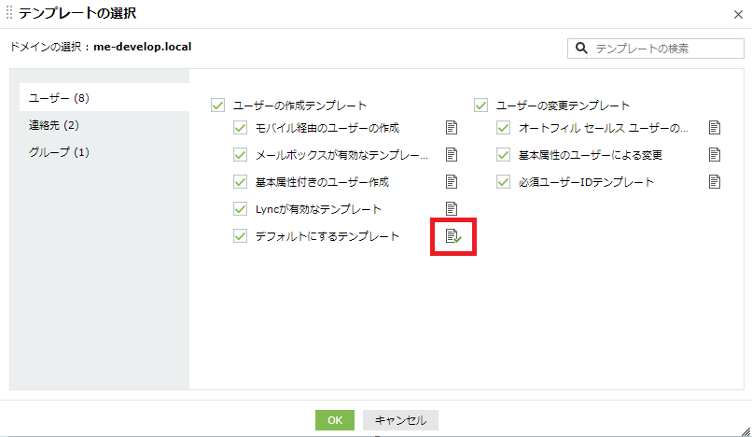Toggle ユーザーの変更テンプレート group checkbox
Image resolution: width=752 pixels, height=437 pixels.
480,106
